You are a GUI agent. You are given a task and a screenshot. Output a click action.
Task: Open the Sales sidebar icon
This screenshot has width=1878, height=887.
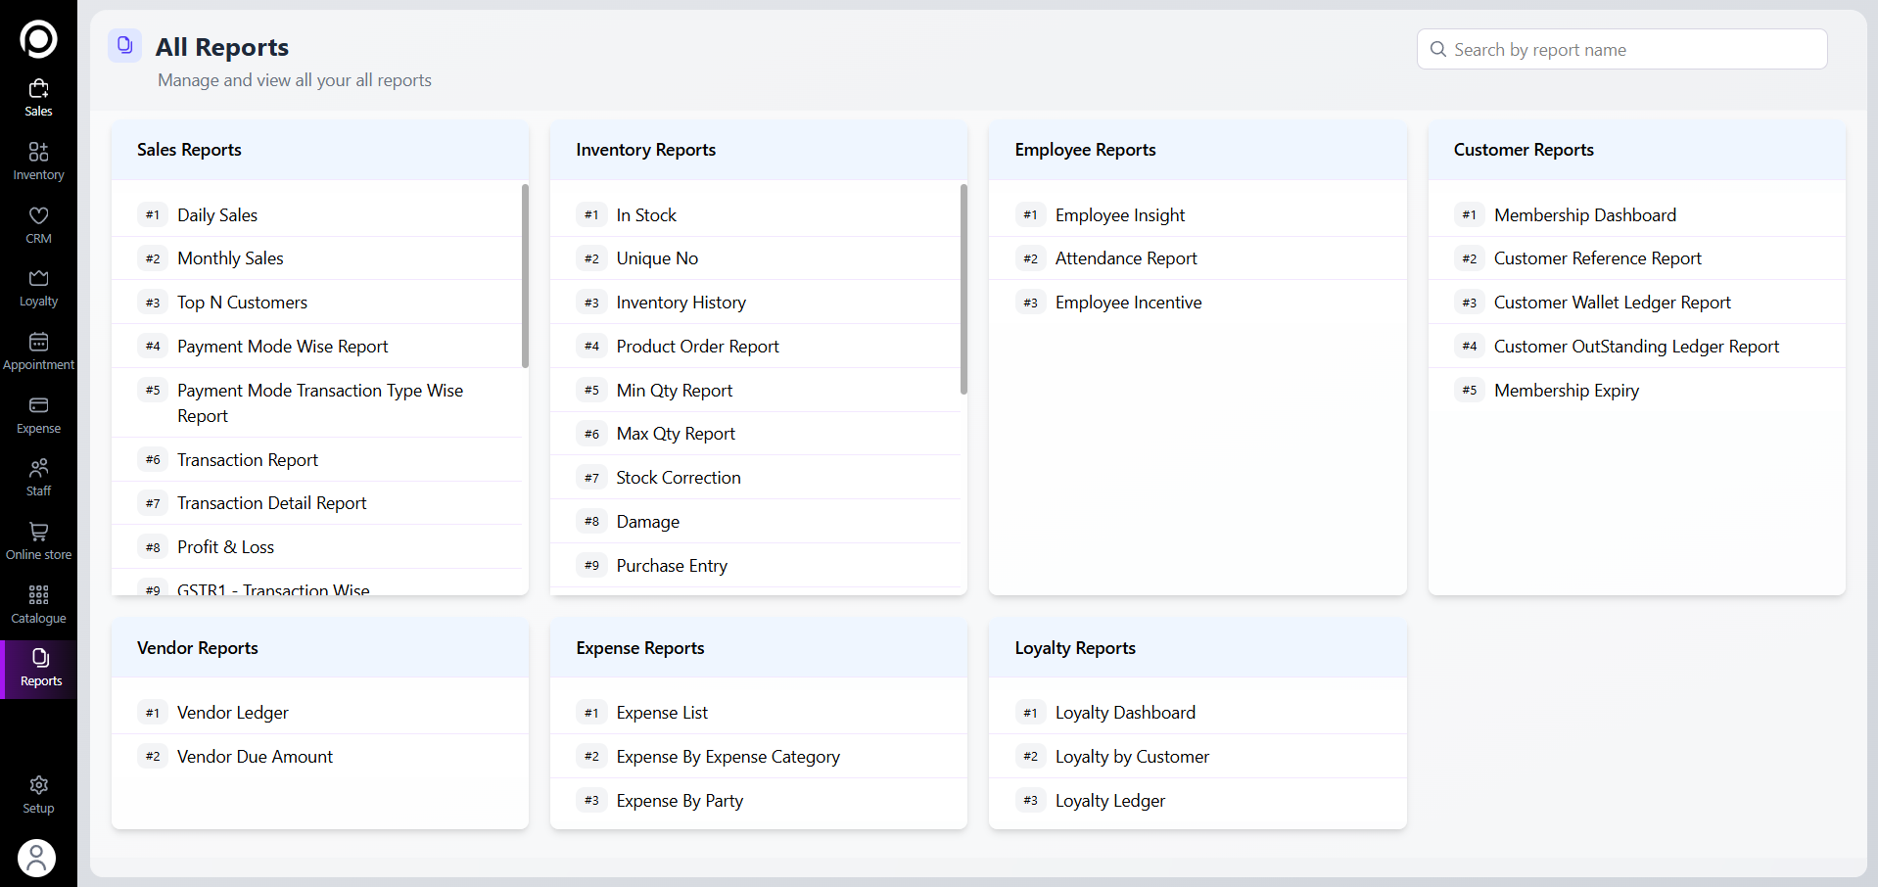click(38, 90)
